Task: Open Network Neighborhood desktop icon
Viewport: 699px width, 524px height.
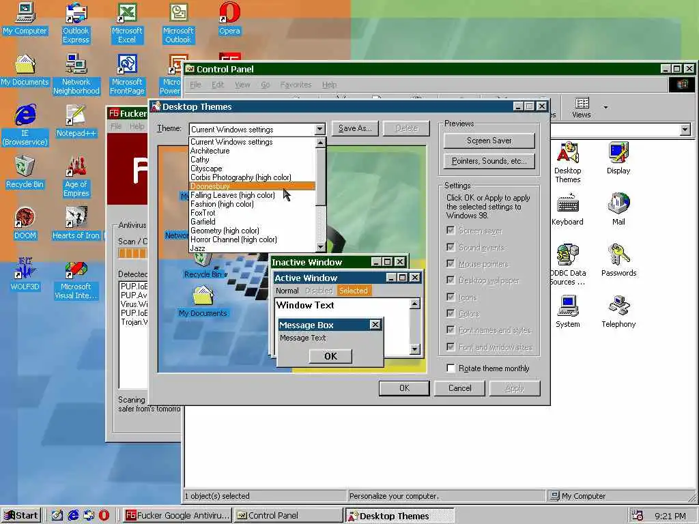Action: point(76,74)
